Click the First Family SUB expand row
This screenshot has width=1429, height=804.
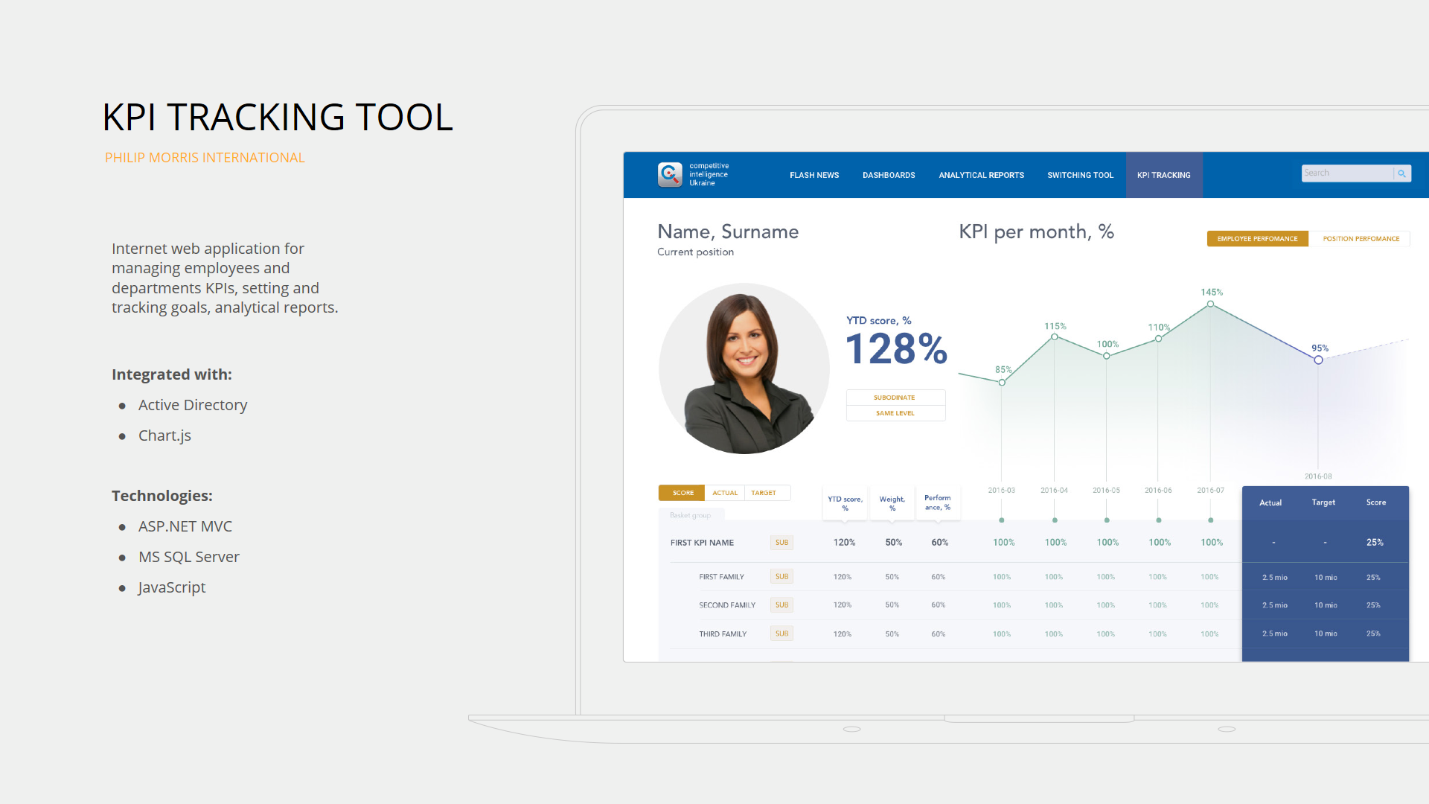click(781, 575)
